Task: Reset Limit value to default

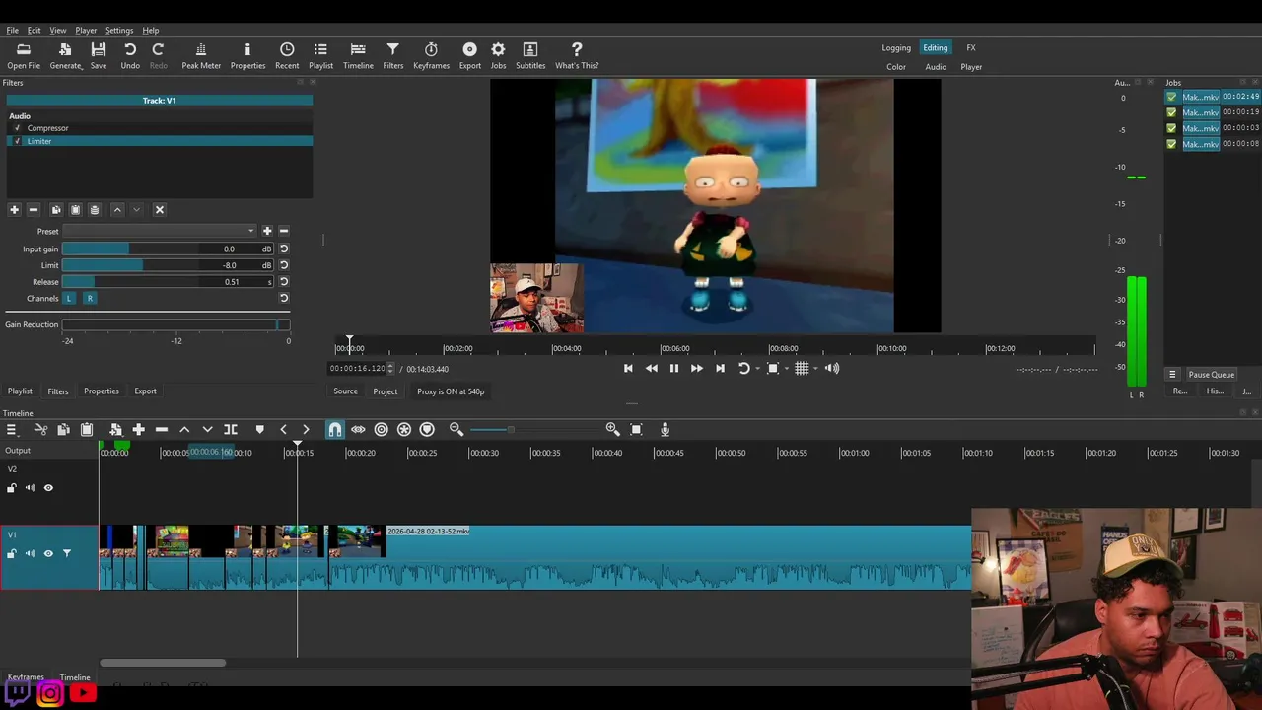Action: click(x=284, y=265)
